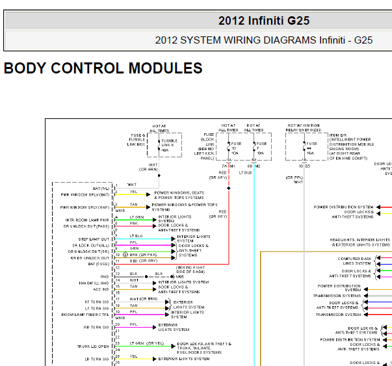
Task: Click 'POWER WINDOWS, SEATS & POWER TOPS SYSTEMS' destination
Action: click(179, 195)
